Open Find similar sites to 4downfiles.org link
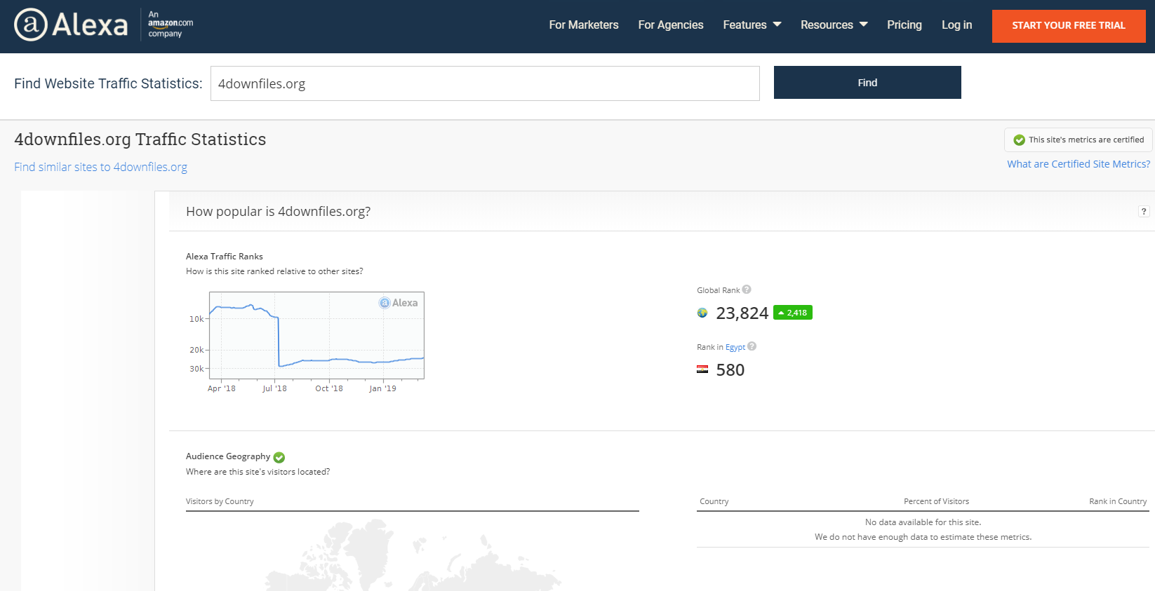 tap(100, 167)
